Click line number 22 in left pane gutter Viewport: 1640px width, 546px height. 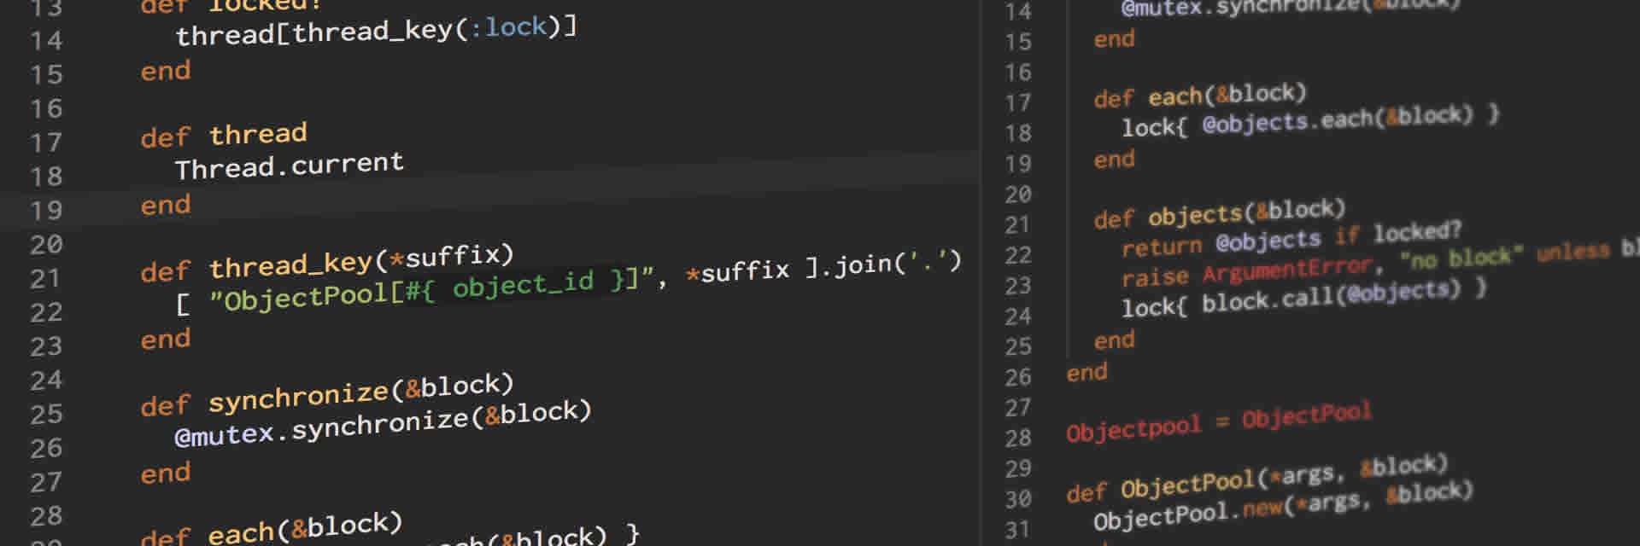(46, 312)
